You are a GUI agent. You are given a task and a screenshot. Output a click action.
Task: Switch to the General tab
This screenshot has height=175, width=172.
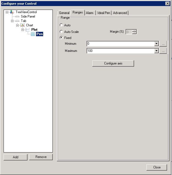pos(64,13)
